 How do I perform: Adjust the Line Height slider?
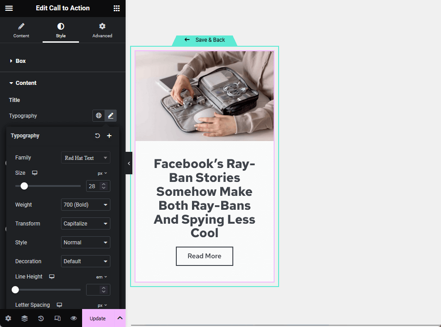(15, 290)
